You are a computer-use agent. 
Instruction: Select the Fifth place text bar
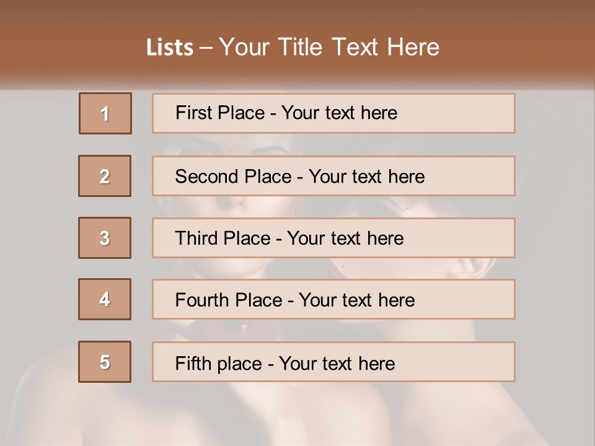pyautogui.click(x=333, y=362)
